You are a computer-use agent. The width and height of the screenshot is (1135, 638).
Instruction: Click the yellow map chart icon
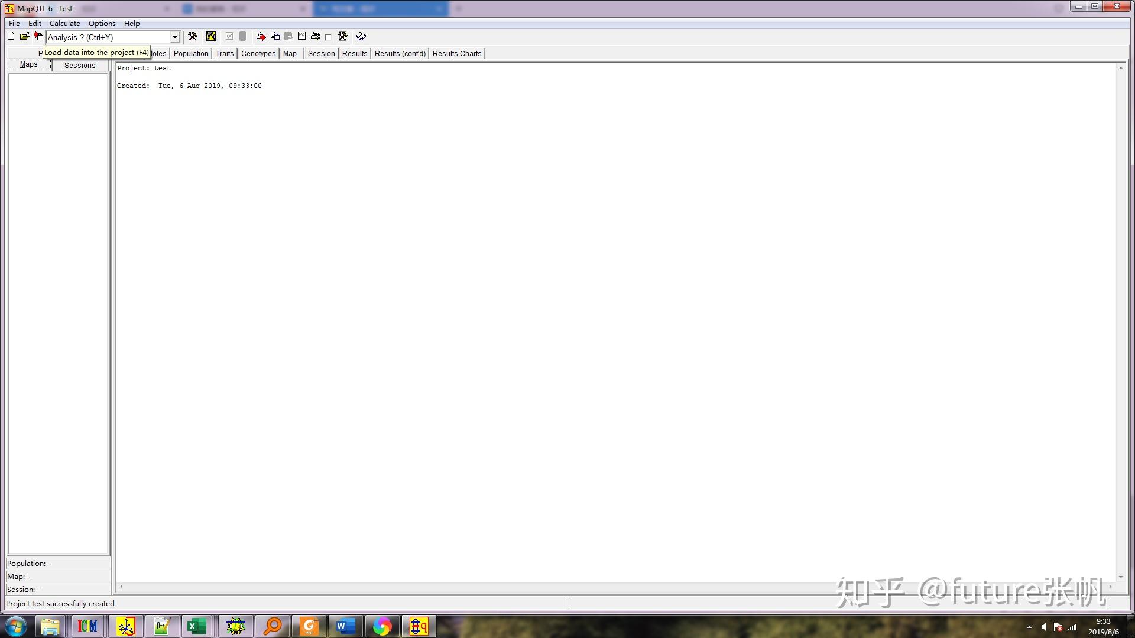point(211,37)
